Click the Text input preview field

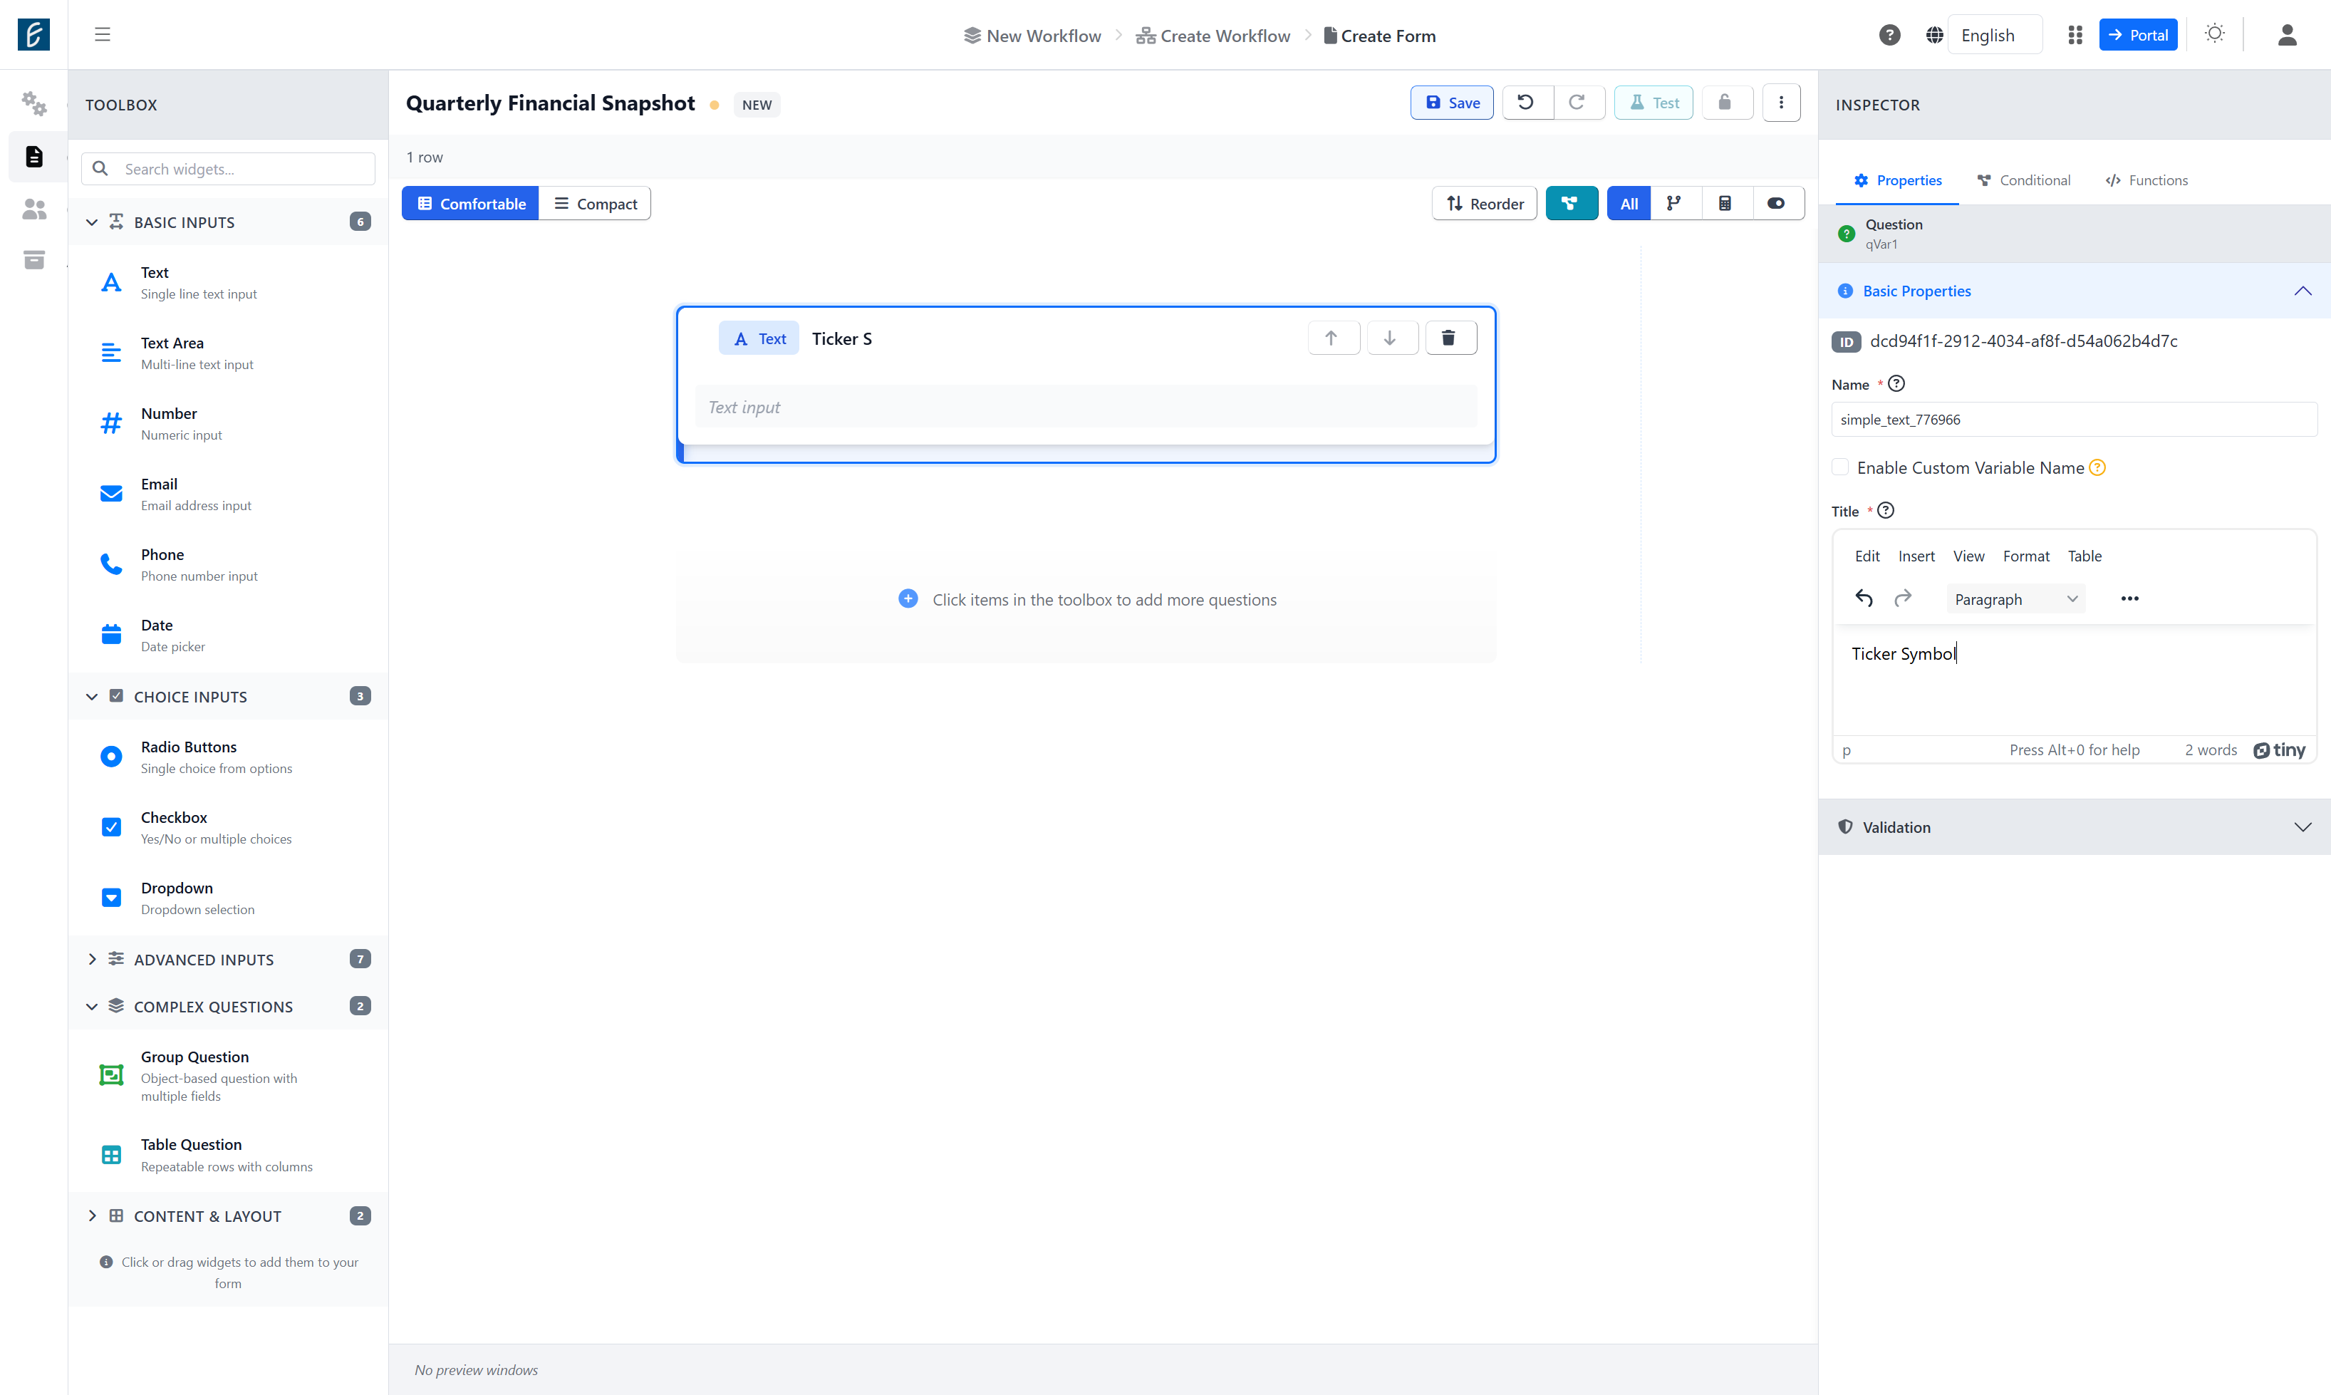coord(1086,406)
